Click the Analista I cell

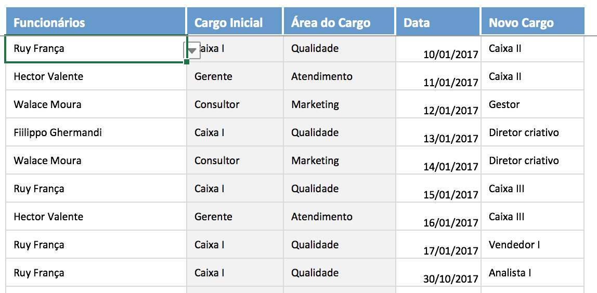(532, 273)
